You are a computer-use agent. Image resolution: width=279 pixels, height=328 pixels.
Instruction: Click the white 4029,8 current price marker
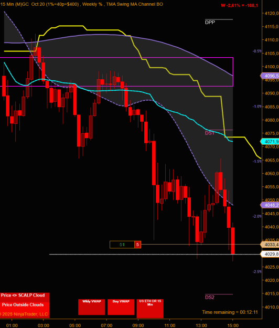[x=270, y=254]
